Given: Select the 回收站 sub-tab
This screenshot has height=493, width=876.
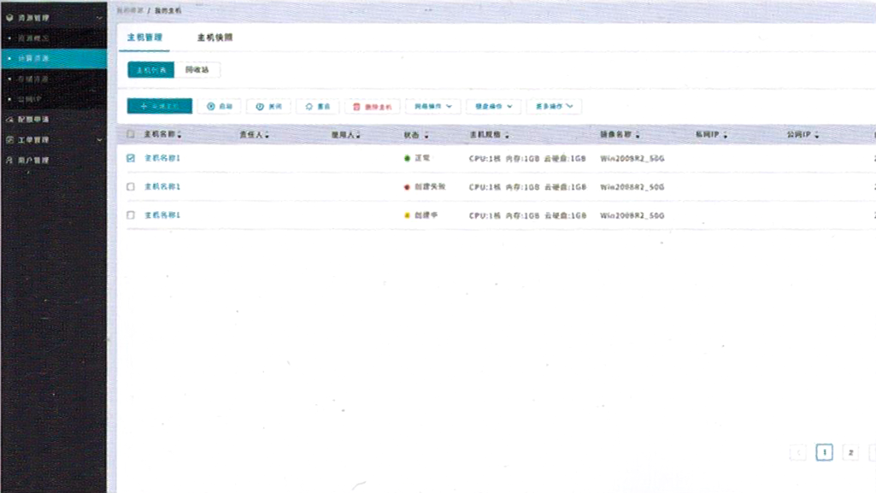Looking at the screenshot, I should (197, 70).
